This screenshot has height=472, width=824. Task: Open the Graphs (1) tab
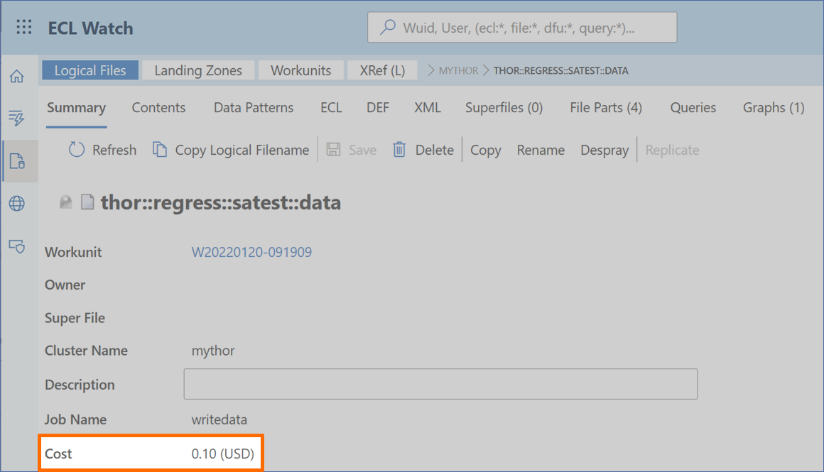[774, 108]
